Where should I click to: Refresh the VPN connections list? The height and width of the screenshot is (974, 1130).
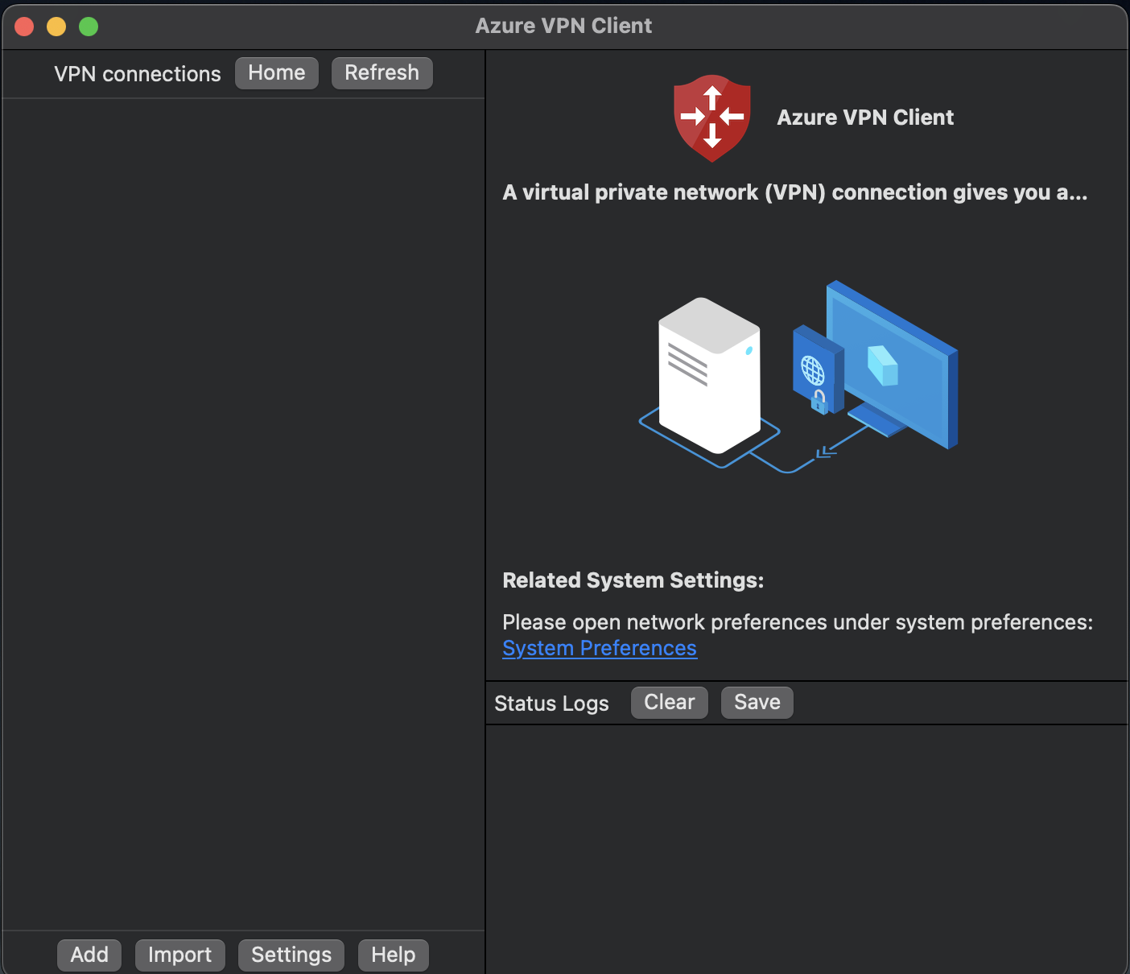(x=382, y=73)
